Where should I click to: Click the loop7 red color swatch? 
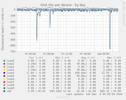pos(4,82)
